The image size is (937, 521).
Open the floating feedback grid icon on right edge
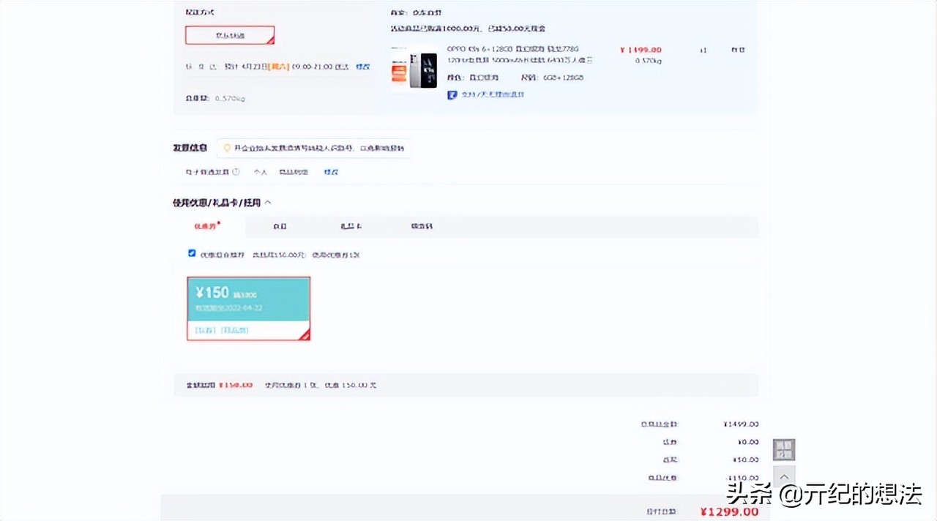pos(783,449)
